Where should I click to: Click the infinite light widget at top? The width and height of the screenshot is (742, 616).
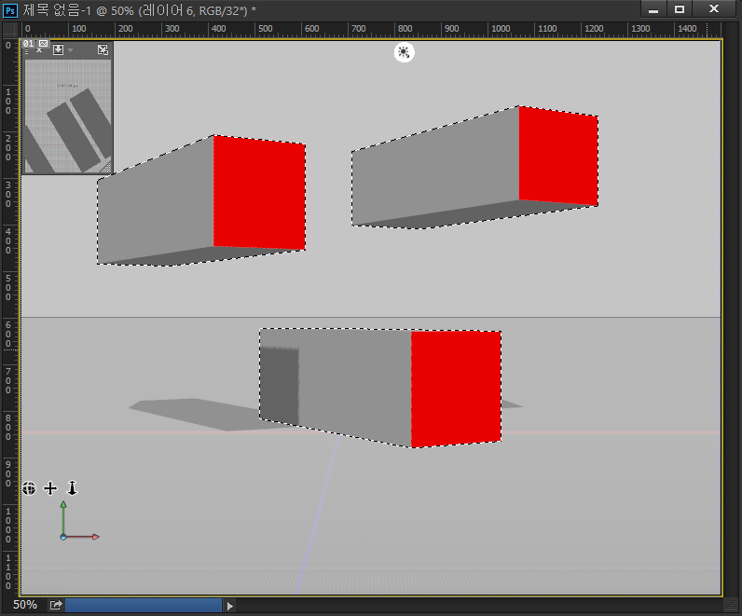[x=404, y=52]
